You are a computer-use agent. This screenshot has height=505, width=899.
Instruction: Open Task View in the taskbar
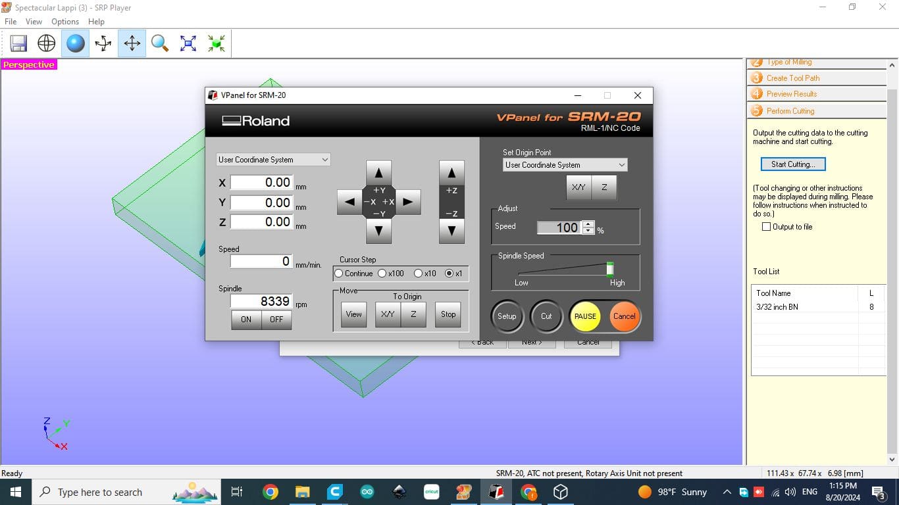click(x=238, y=492)
